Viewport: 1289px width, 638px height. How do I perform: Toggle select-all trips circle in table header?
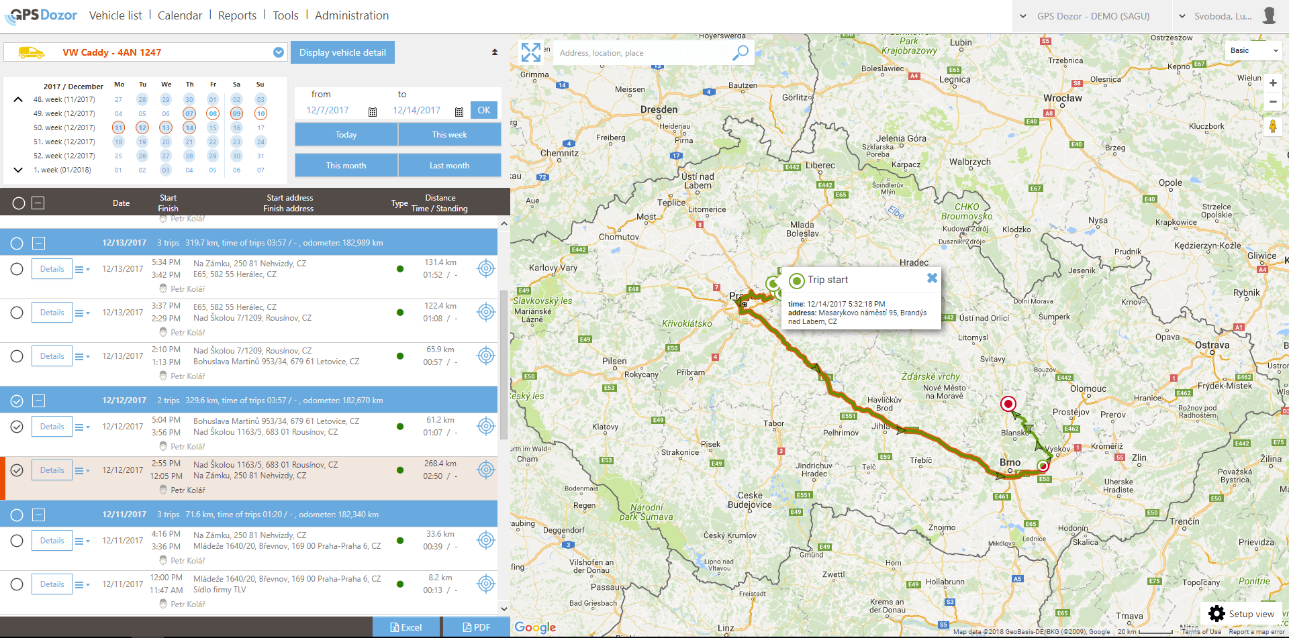tap(19, 203)
